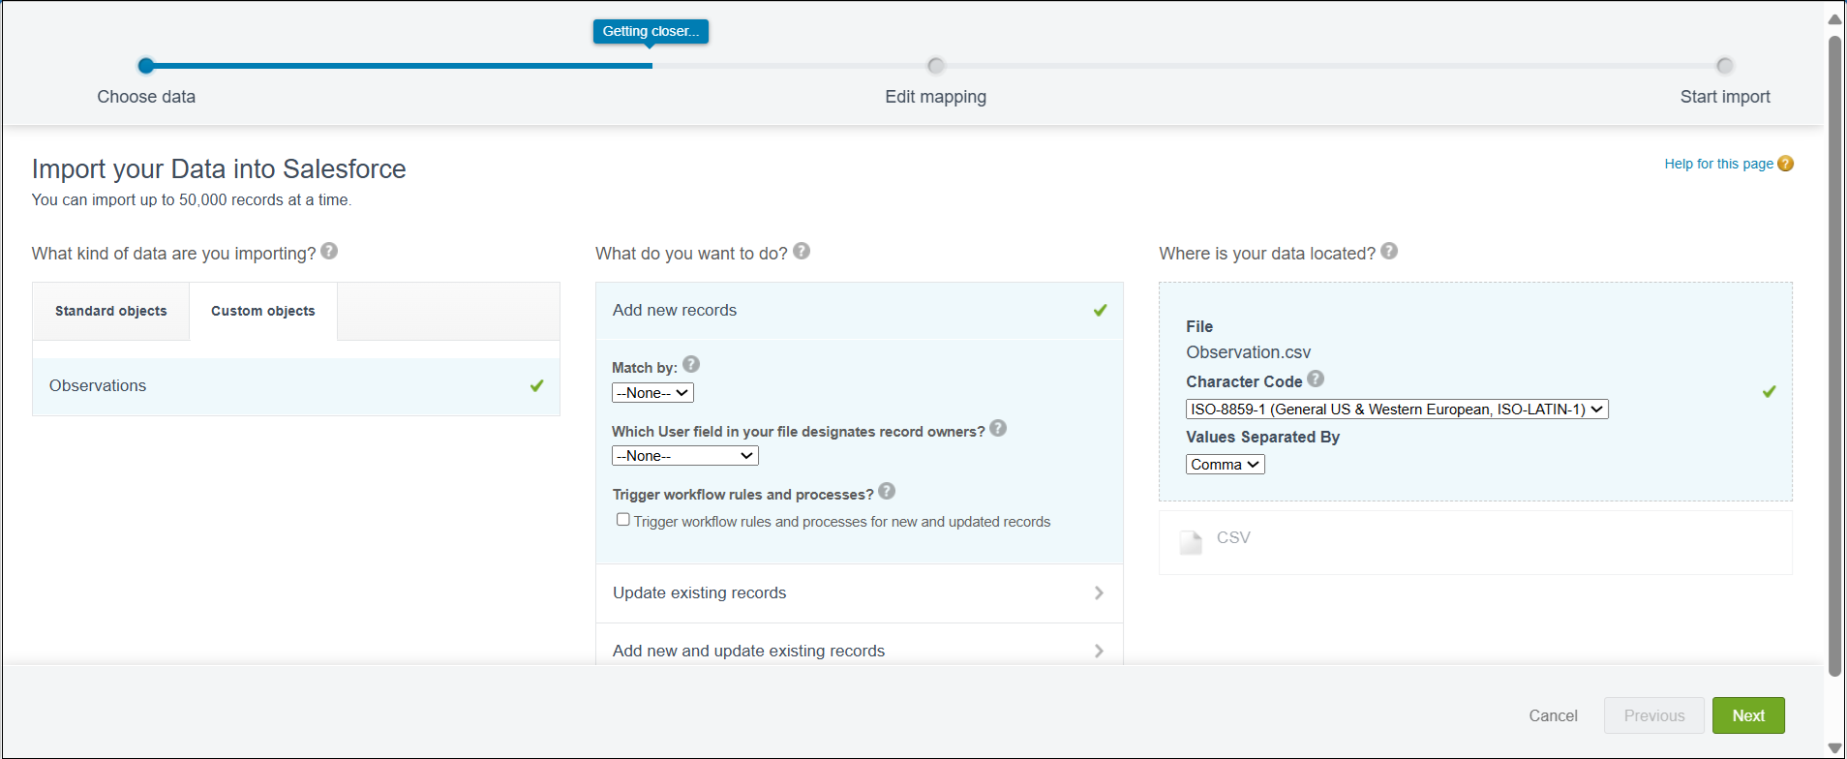Open record owners User field dropdown
The image size is (1847, 759).
(685, 456)
